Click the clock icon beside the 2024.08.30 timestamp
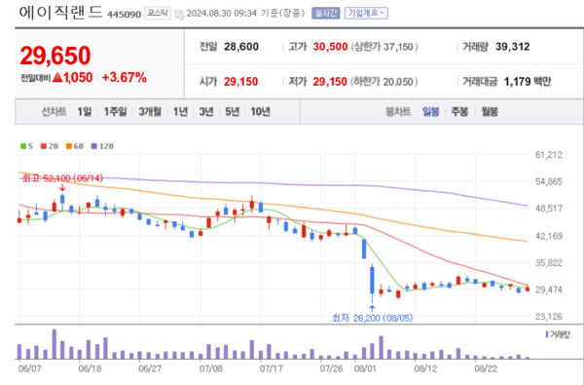Screen dimensions: 584x385 click(179, 15)
